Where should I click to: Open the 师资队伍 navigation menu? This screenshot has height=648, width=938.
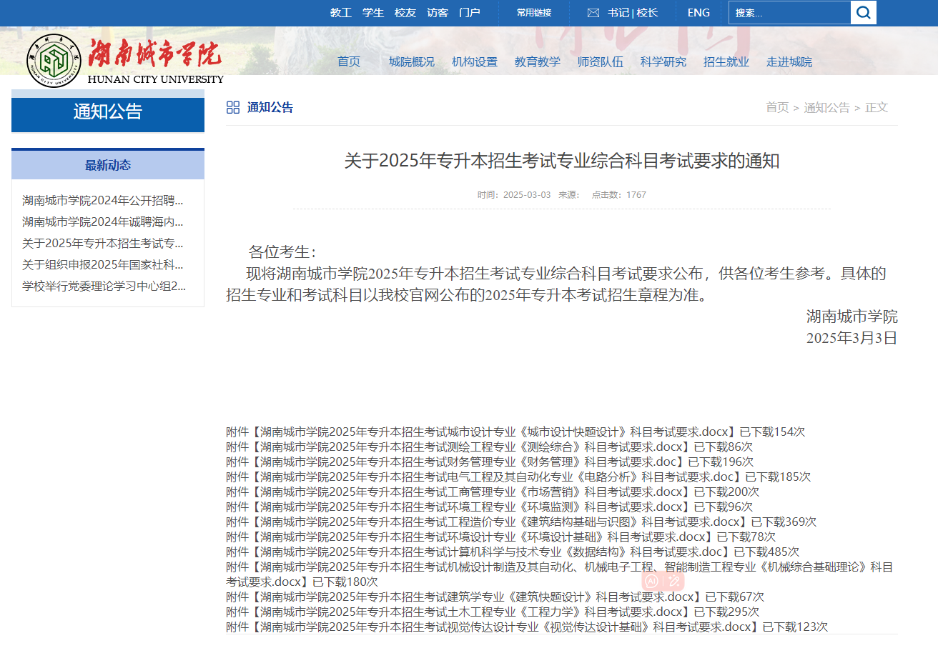coord(601,62)
